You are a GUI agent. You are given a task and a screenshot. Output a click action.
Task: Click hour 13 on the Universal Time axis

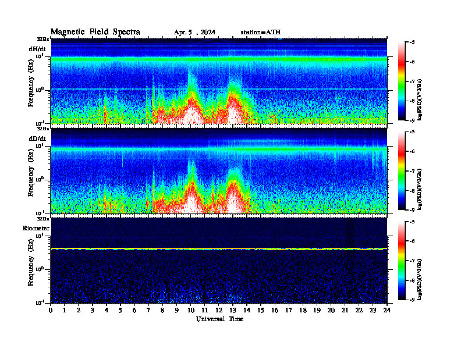coord(233,311)
